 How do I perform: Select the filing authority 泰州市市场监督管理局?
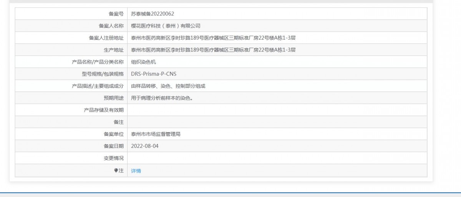coord(156,134)
